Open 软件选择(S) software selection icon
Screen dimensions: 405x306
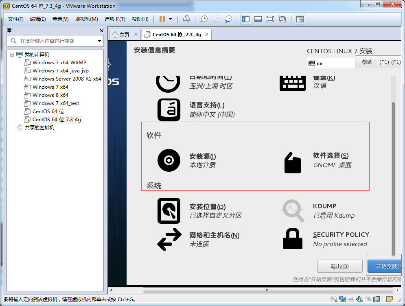tap(293, 163)
